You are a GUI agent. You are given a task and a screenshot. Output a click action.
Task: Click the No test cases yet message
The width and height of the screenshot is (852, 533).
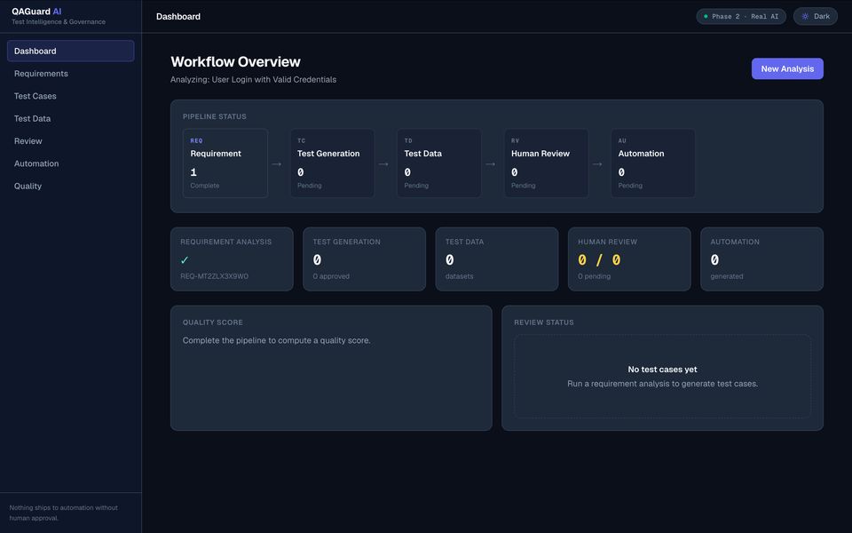click(x=662, y=370)
